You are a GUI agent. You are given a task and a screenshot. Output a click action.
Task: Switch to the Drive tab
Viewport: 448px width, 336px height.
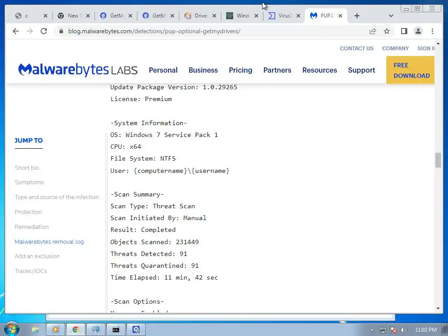[x=196, y=16]
